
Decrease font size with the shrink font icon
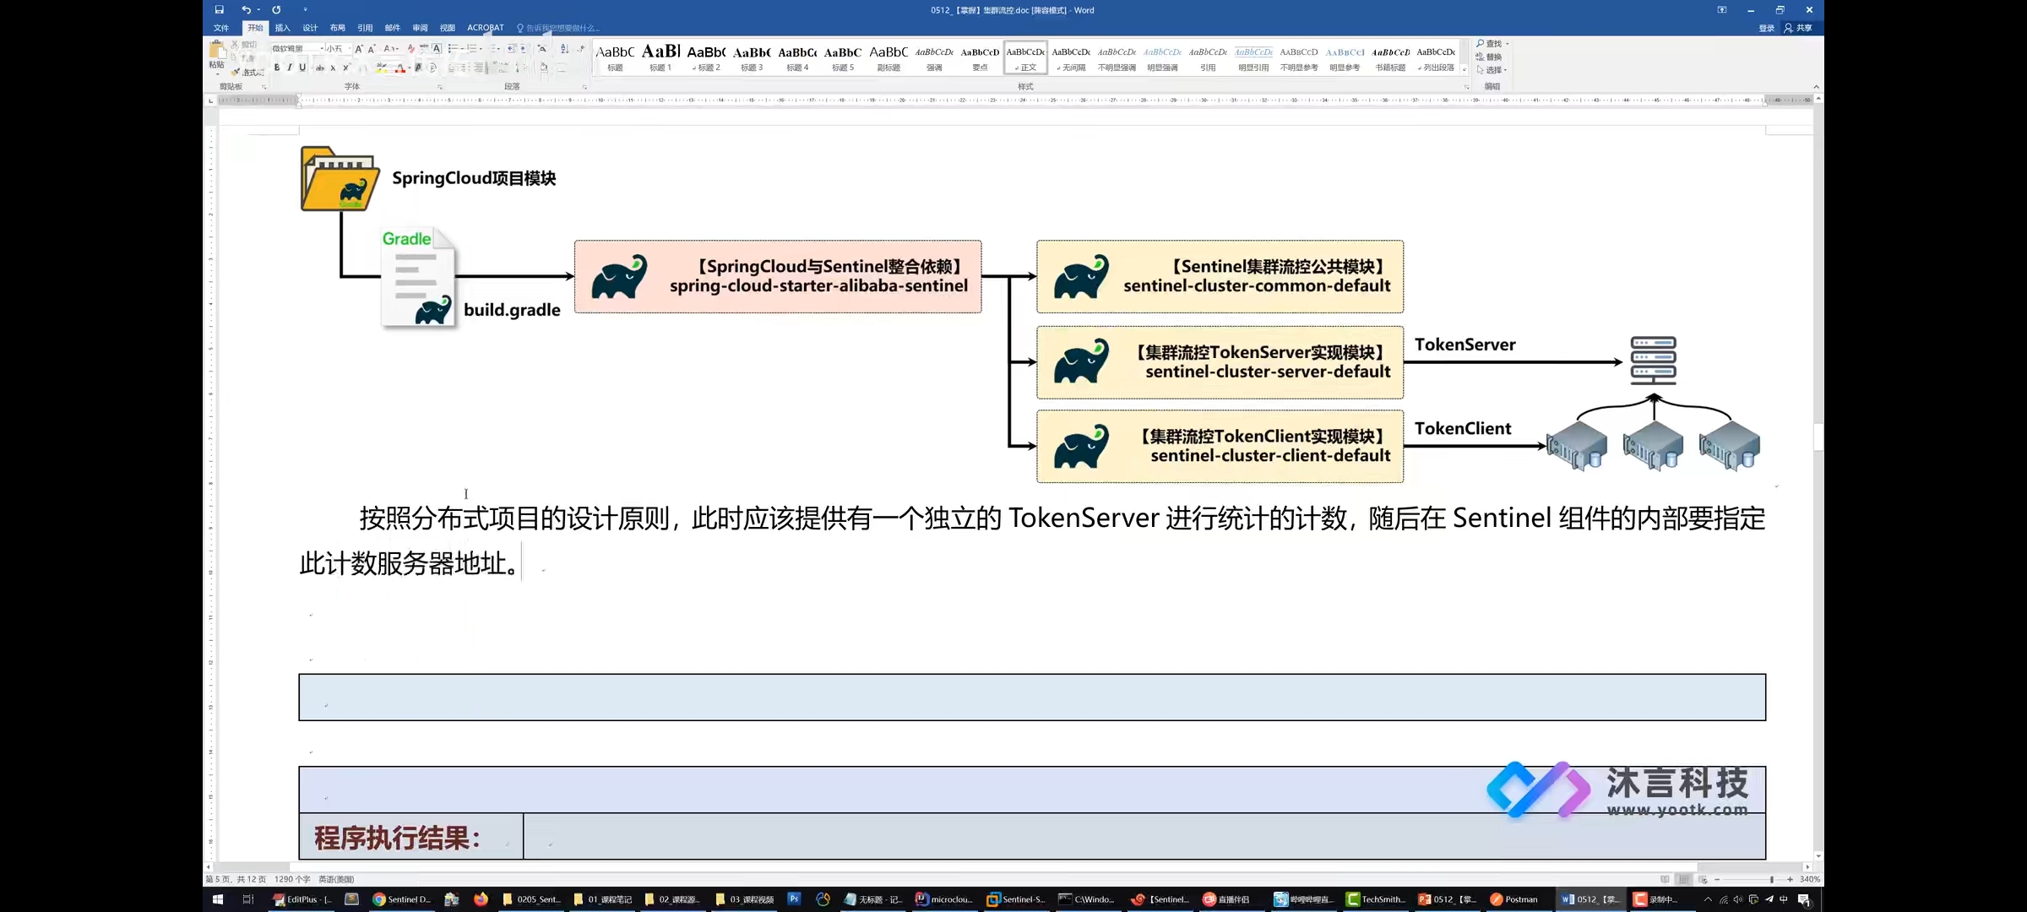pyautogui.click(x=372, y=49)
